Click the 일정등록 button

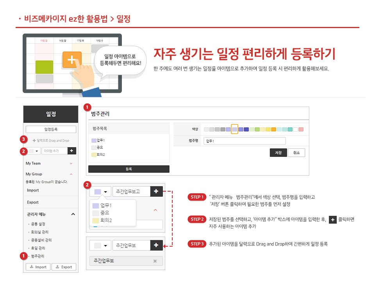51,129
